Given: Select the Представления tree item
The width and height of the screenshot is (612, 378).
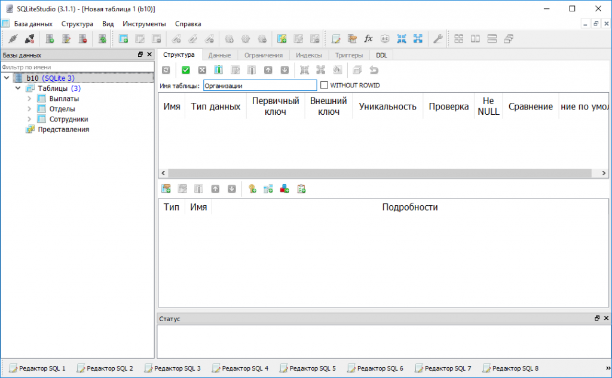Looking at the screenshot, I should tap(63, 129).
